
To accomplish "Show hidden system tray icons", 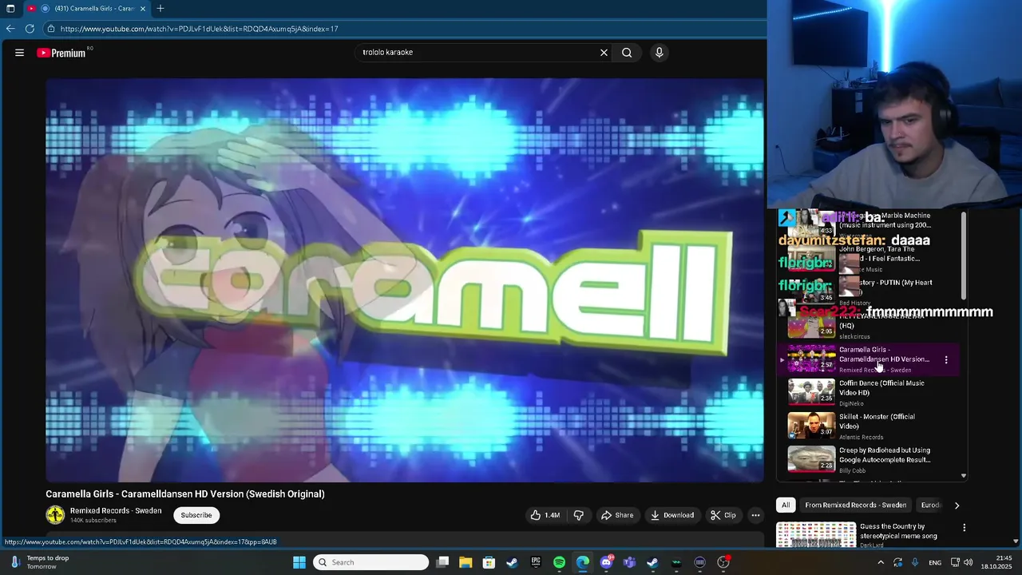I will click(x=881, y=562).
